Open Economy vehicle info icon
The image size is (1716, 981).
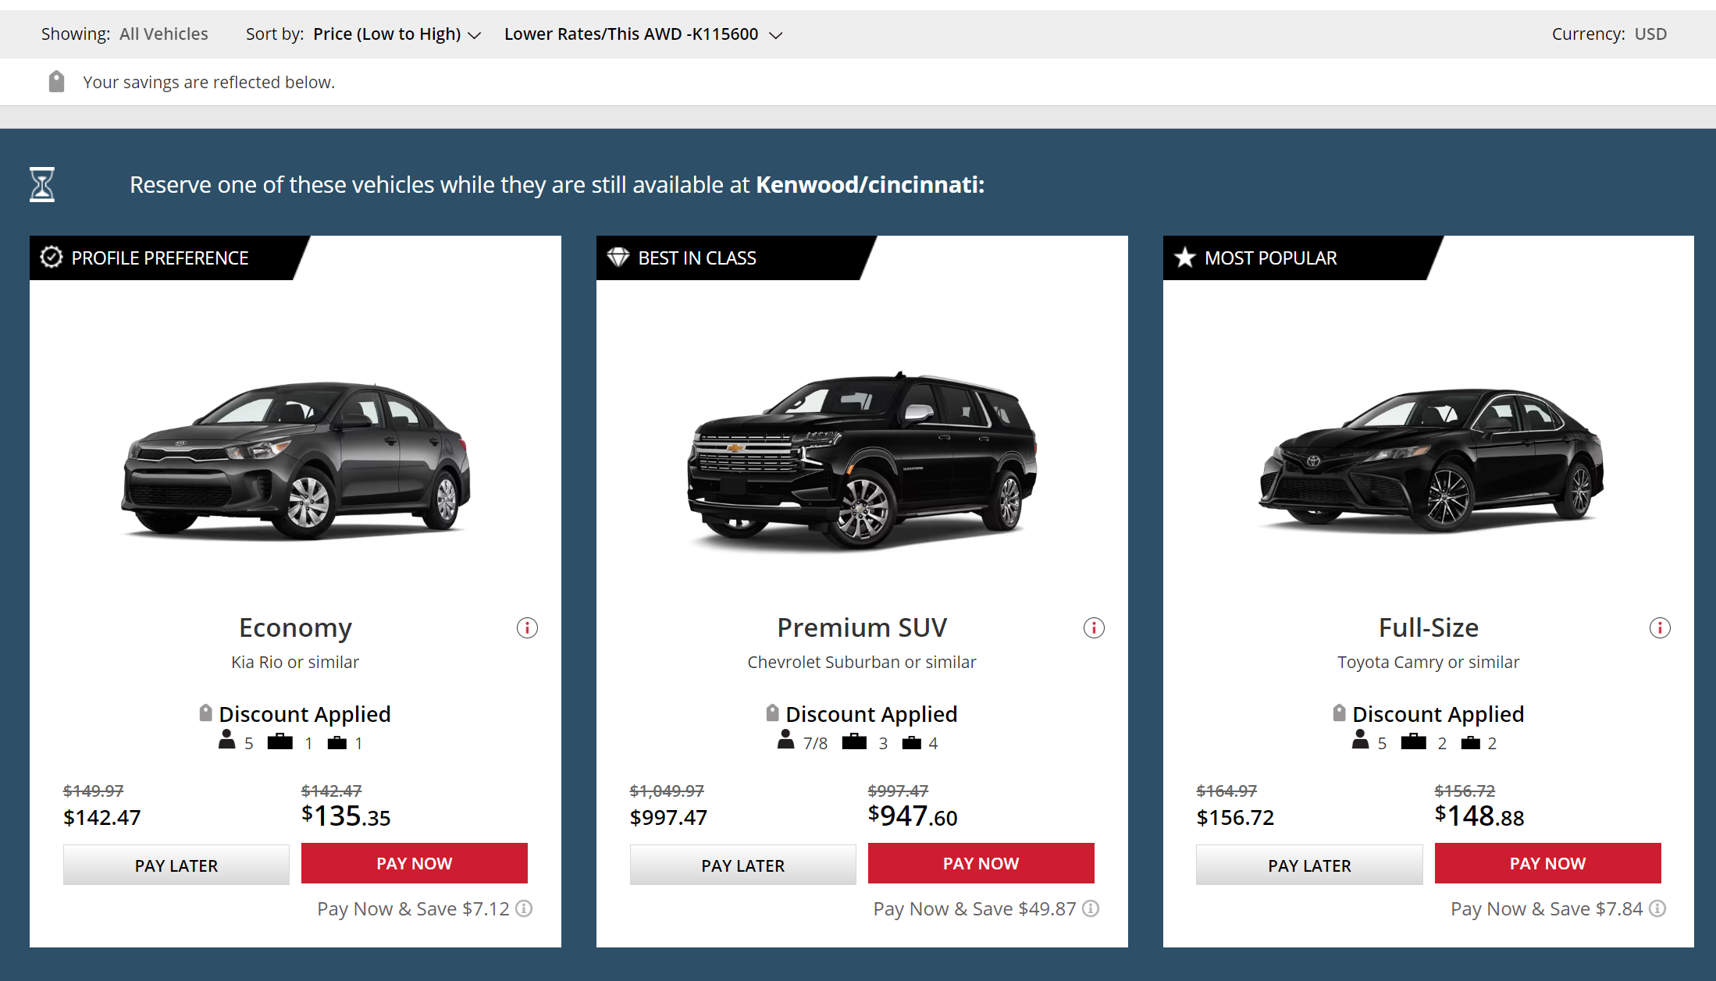point(527,628)
